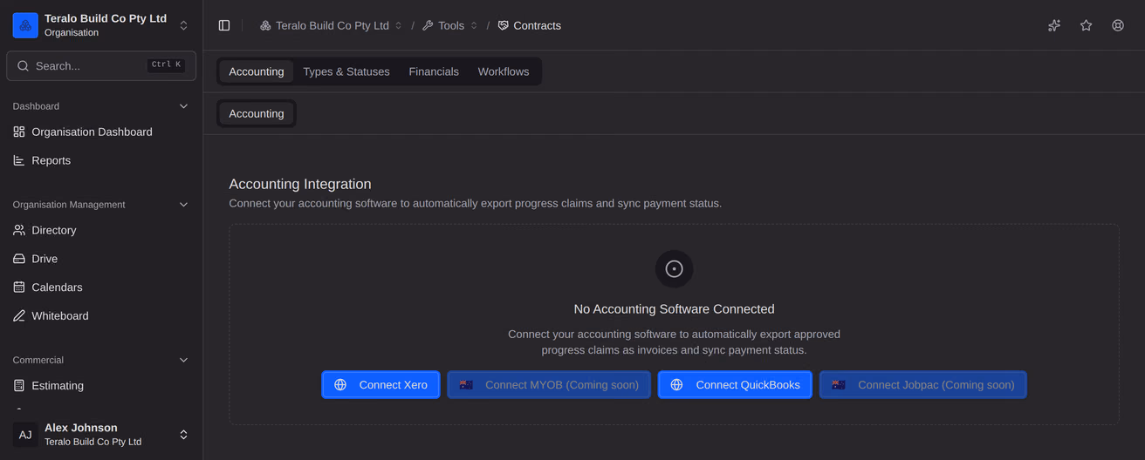1145x460 pixels.
Task: Click the Connect Xero button
Action: (x=381, y=385)
